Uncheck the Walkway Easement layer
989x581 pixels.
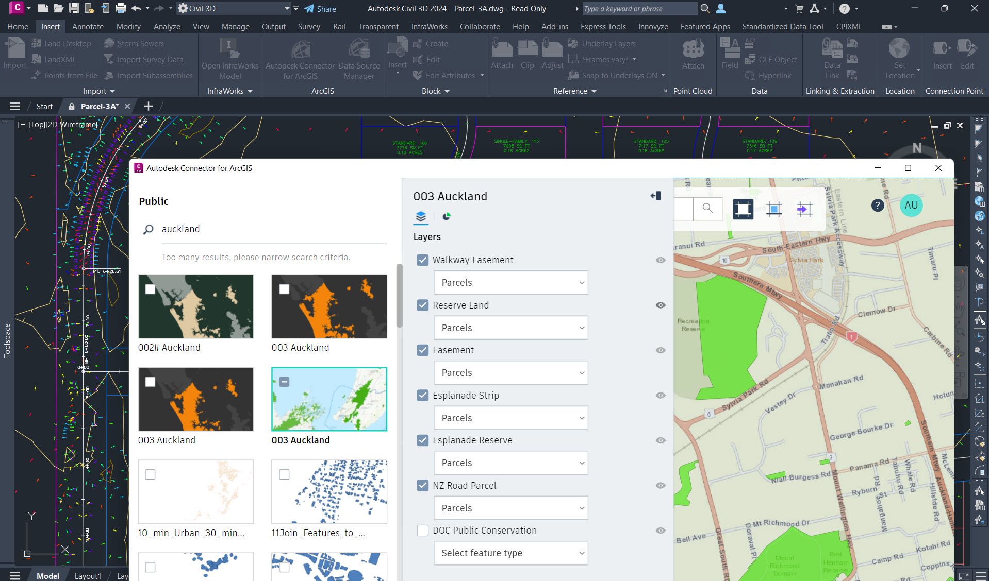coord(423,260)
